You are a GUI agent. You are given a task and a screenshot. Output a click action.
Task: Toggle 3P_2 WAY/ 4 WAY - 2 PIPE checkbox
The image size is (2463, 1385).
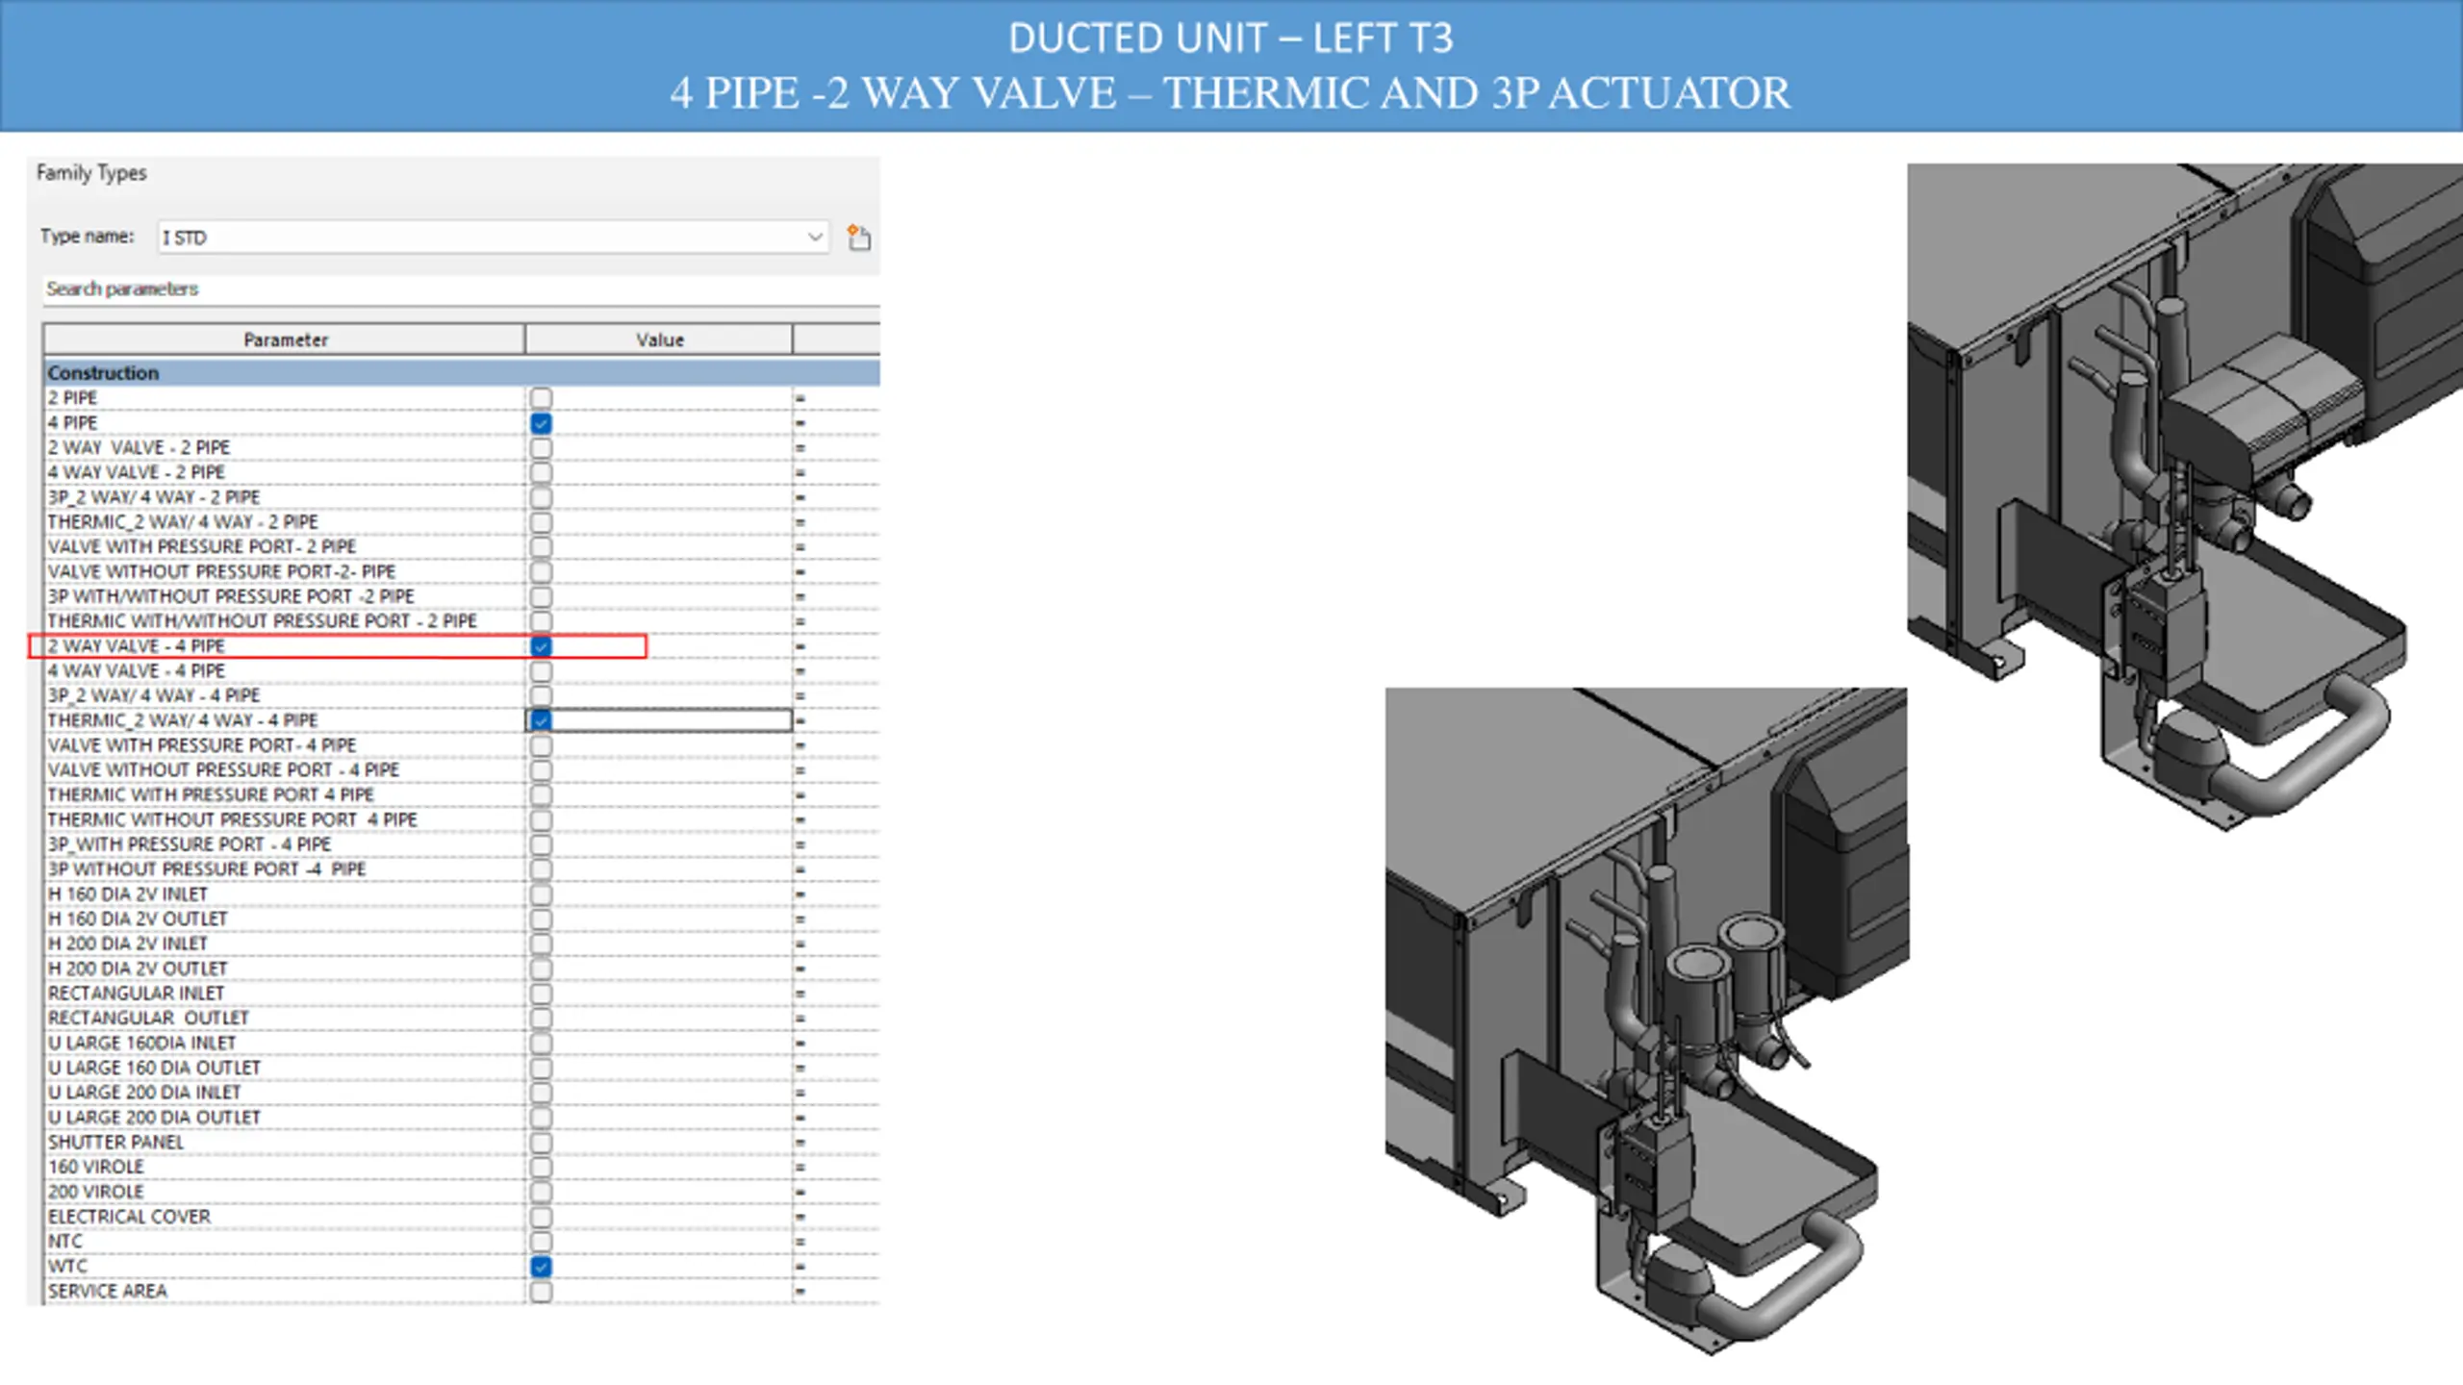pyautogui.click(x=542, y=497)
